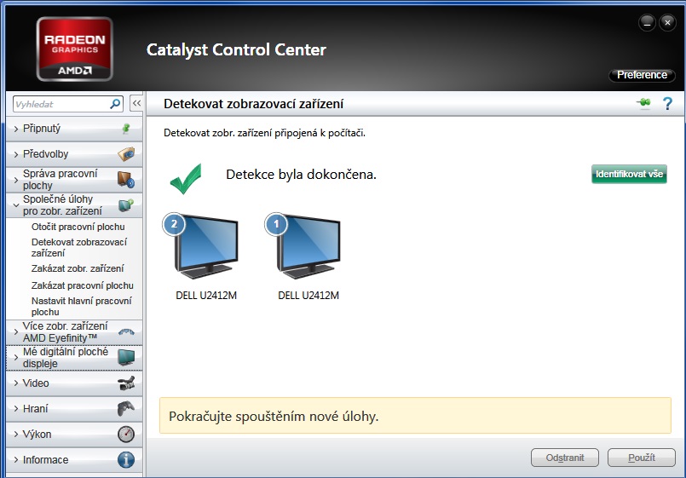Select display number 2 monitor

point(201,246)
